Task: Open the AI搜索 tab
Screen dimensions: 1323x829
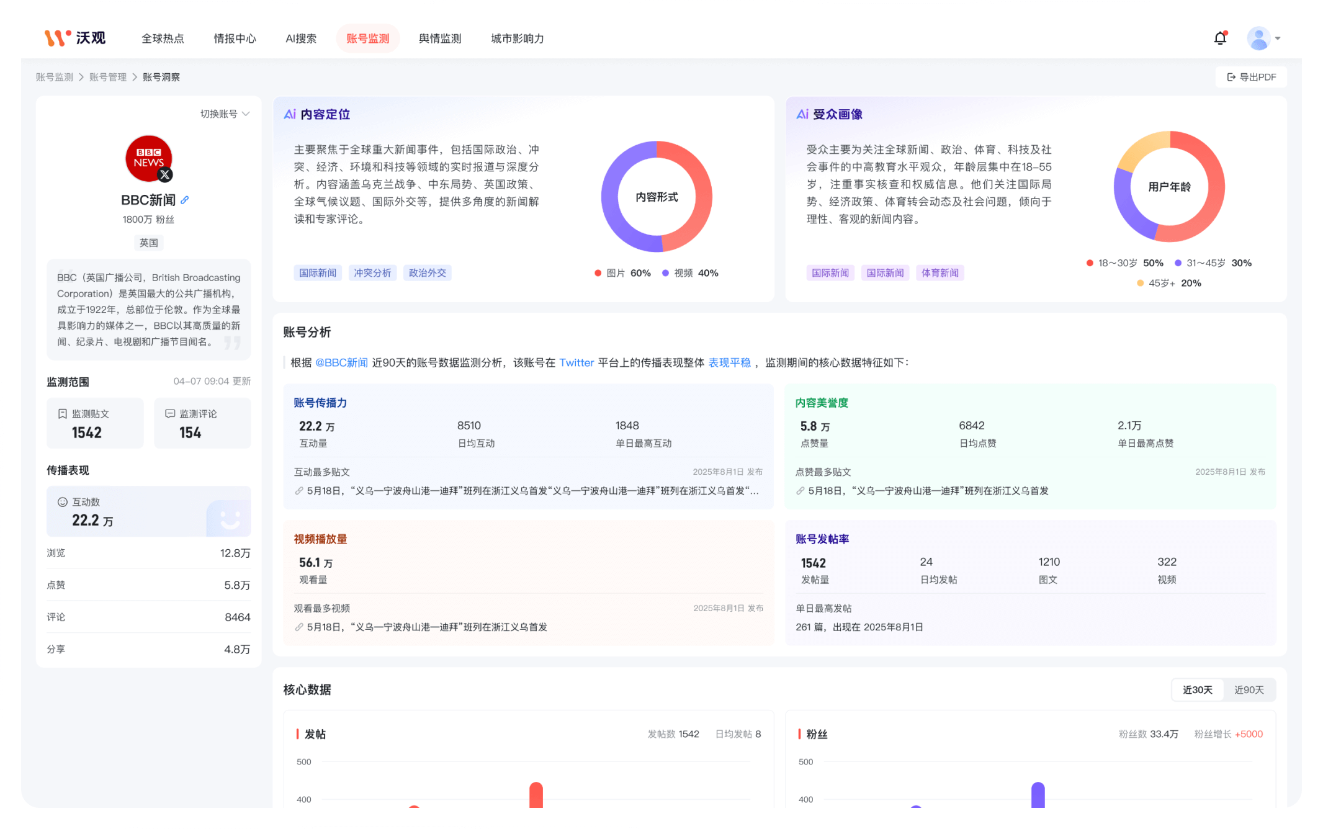Action: click(301, 38)
